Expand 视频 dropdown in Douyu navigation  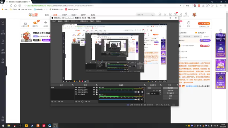coord(74,15)
